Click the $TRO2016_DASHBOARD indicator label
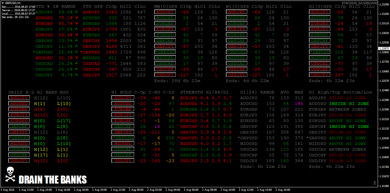This screenshot has width=390, height=193. pos(359,3)
